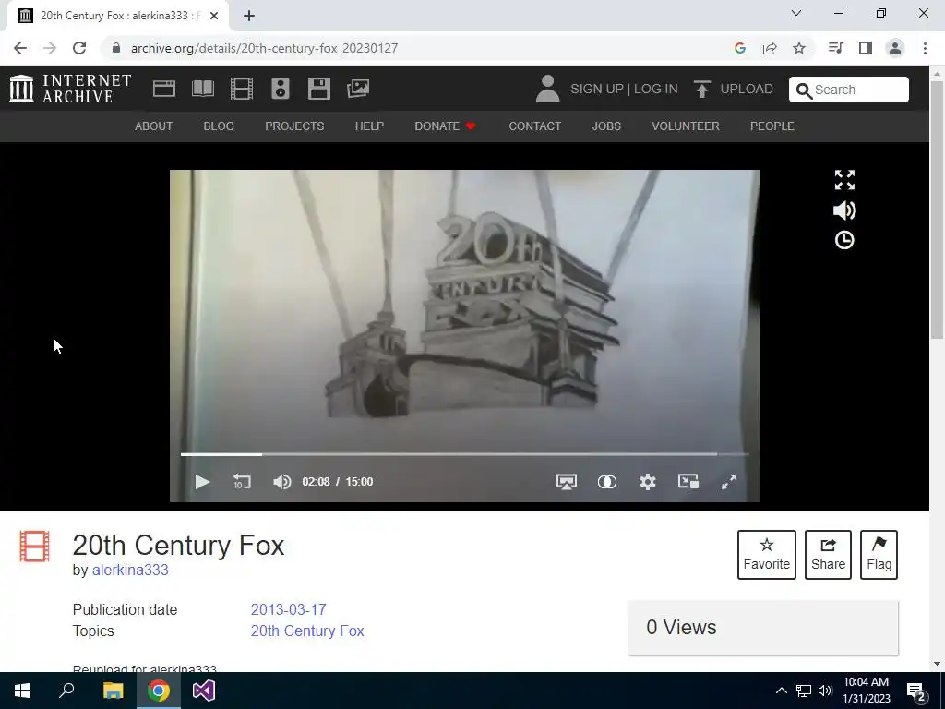Open File Explorer from the taskbar

point(113,691)
